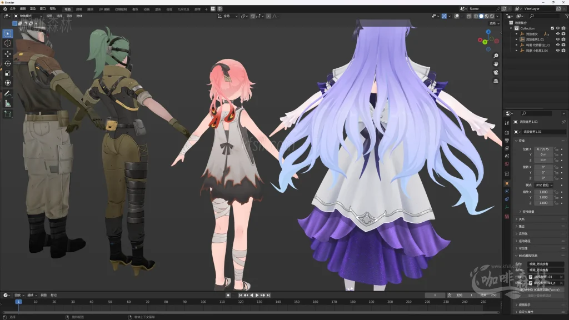Hide the 流放者男1.01 armature eye icon
The width and height of the screenshot is (569, 320).
558,39
